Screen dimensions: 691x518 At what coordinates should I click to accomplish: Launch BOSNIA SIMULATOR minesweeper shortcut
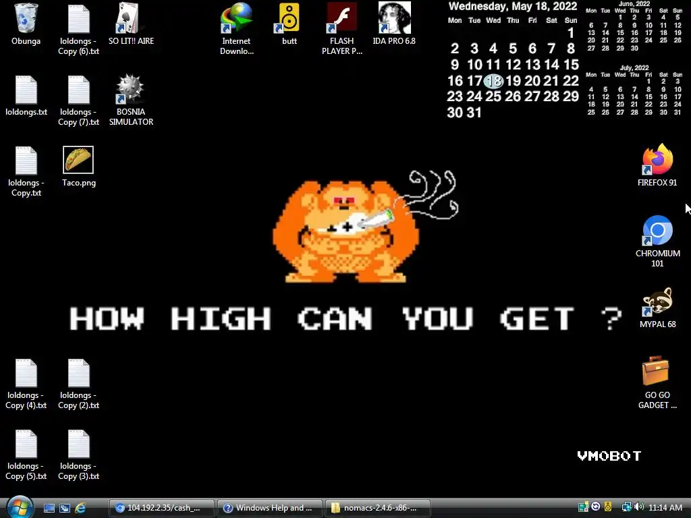point(131,100)
